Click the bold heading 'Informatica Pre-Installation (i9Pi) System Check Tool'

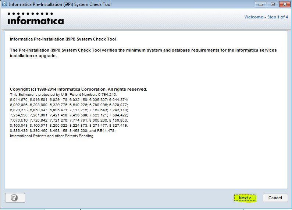coord(63,39)
